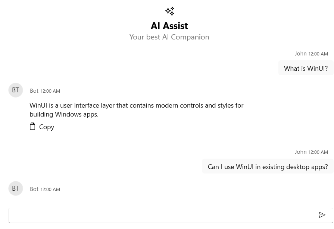Click the send icon inside the input bar
The image size is (334, 229).
(322, 215)
